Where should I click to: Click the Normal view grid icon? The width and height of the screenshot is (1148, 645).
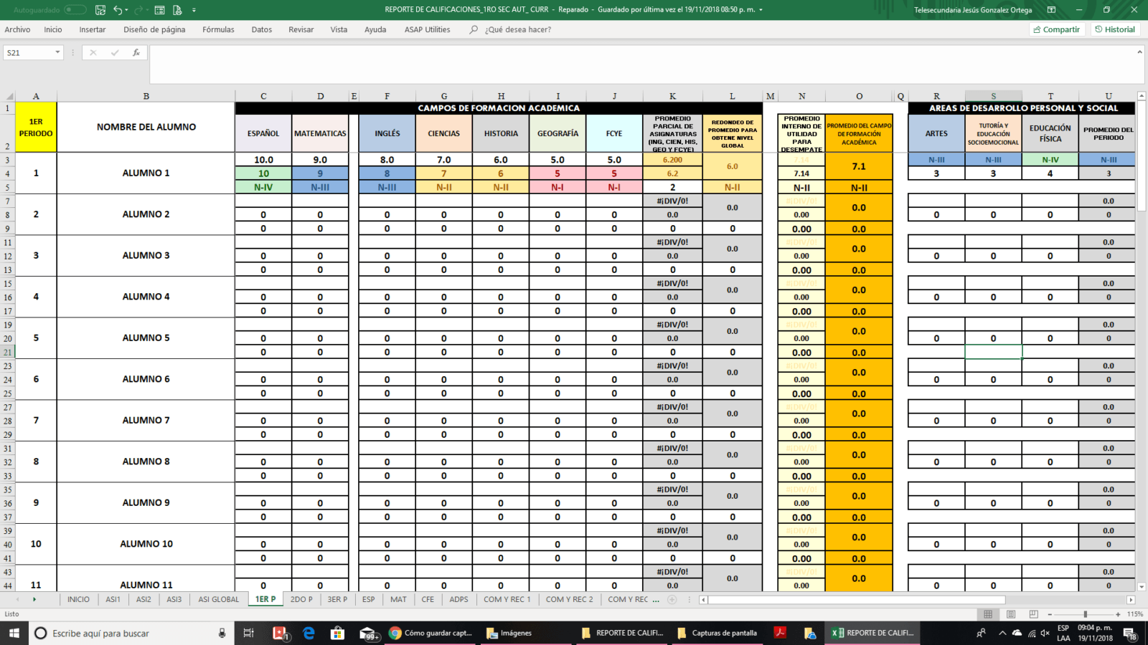pos(988,614)
